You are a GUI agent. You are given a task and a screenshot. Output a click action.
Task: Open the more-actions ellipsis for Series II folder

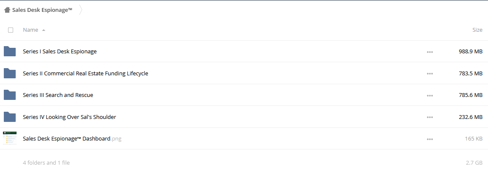pos(430,74)
